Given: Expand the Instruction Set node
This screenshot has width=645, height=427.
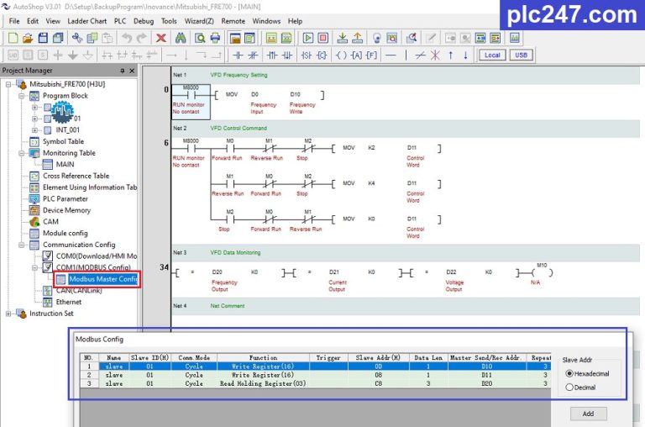Looking at the screenshot, I should coord(8,314).
